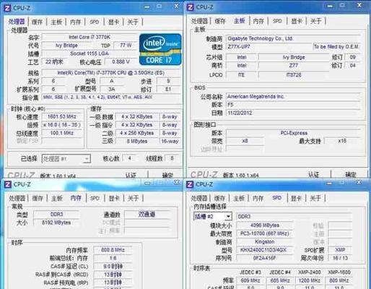Click memory type value DDR3 in memory window
Image resolution: width=371 pixels, height=289 pixels.
coord(56,215)
